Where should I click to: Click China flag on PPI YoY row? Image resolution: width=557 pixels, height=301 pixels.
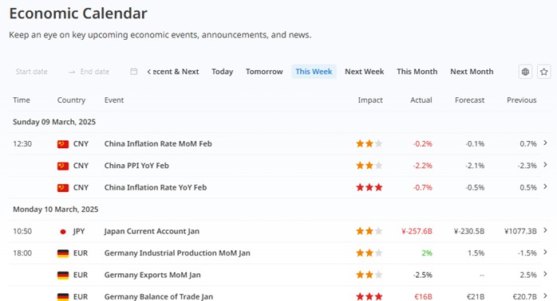tap(63, 166)
